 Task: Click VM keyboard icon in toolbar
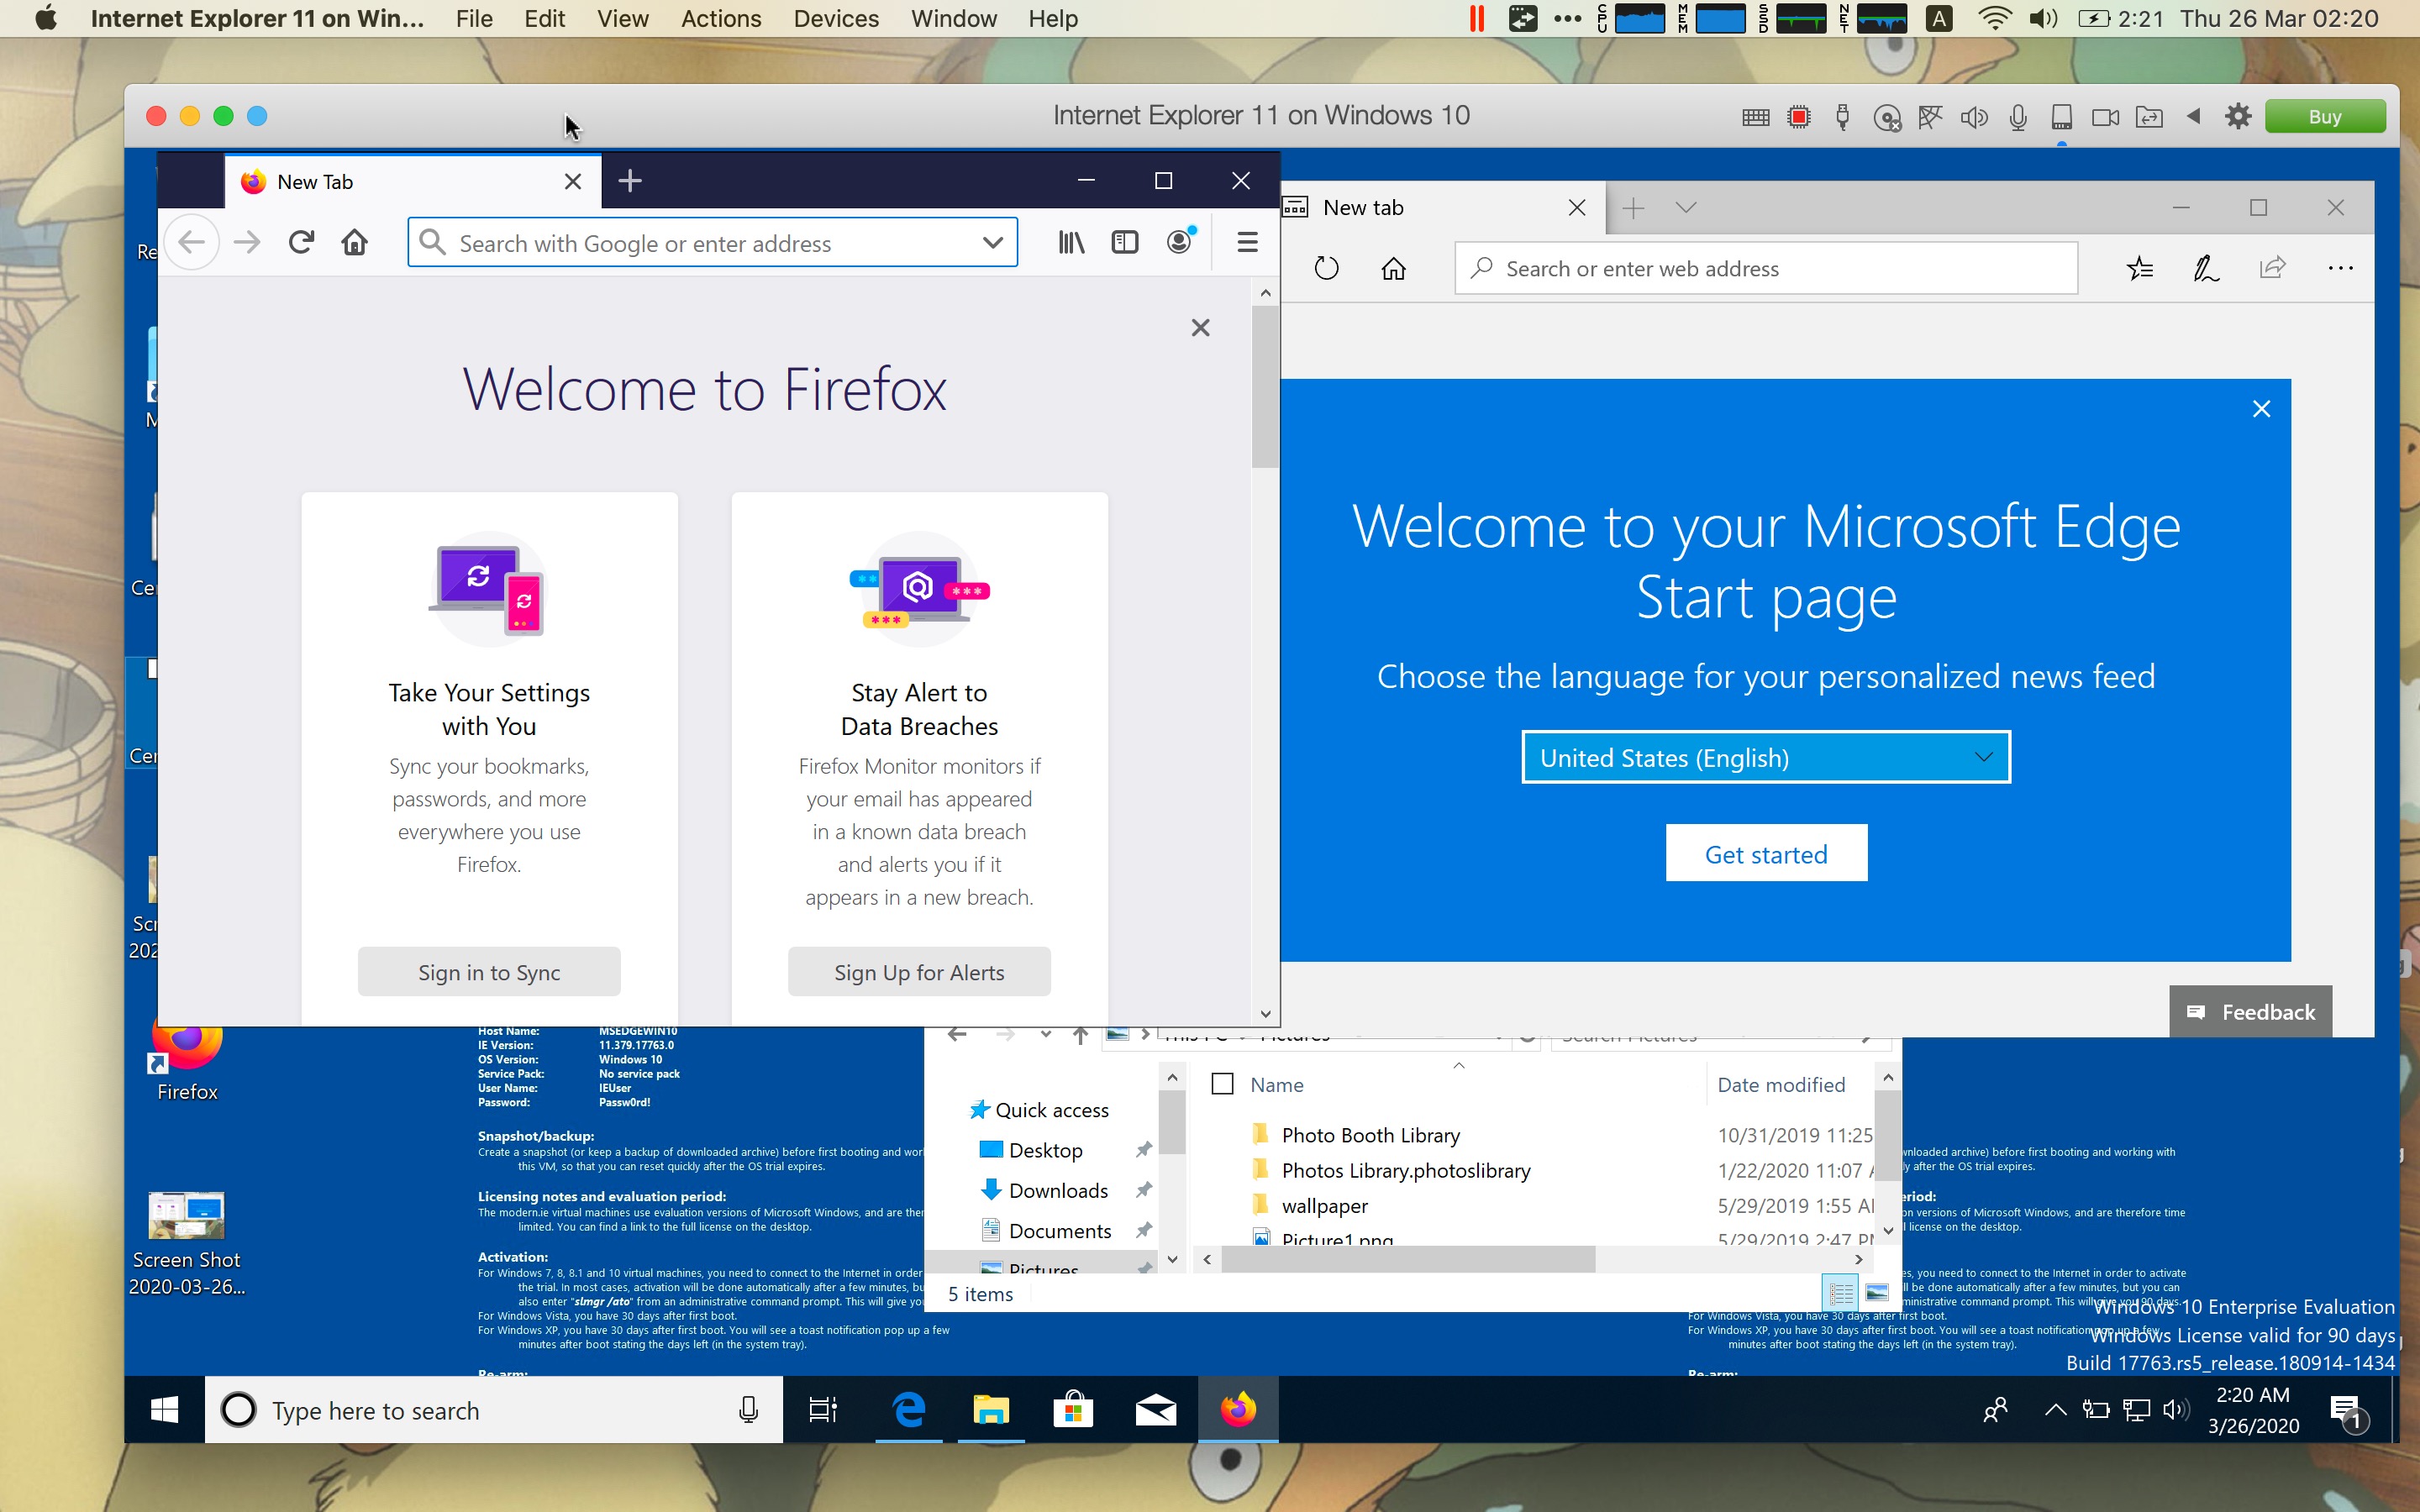[1755, 117]
